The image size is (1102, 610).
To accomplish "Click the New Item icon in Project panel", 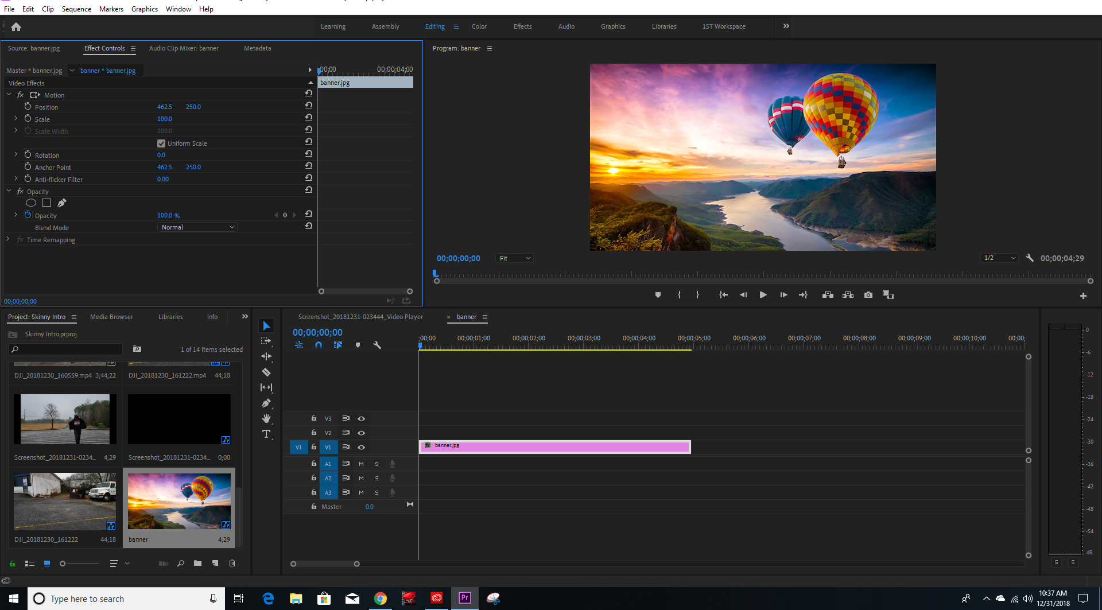I will pos(215,564).
